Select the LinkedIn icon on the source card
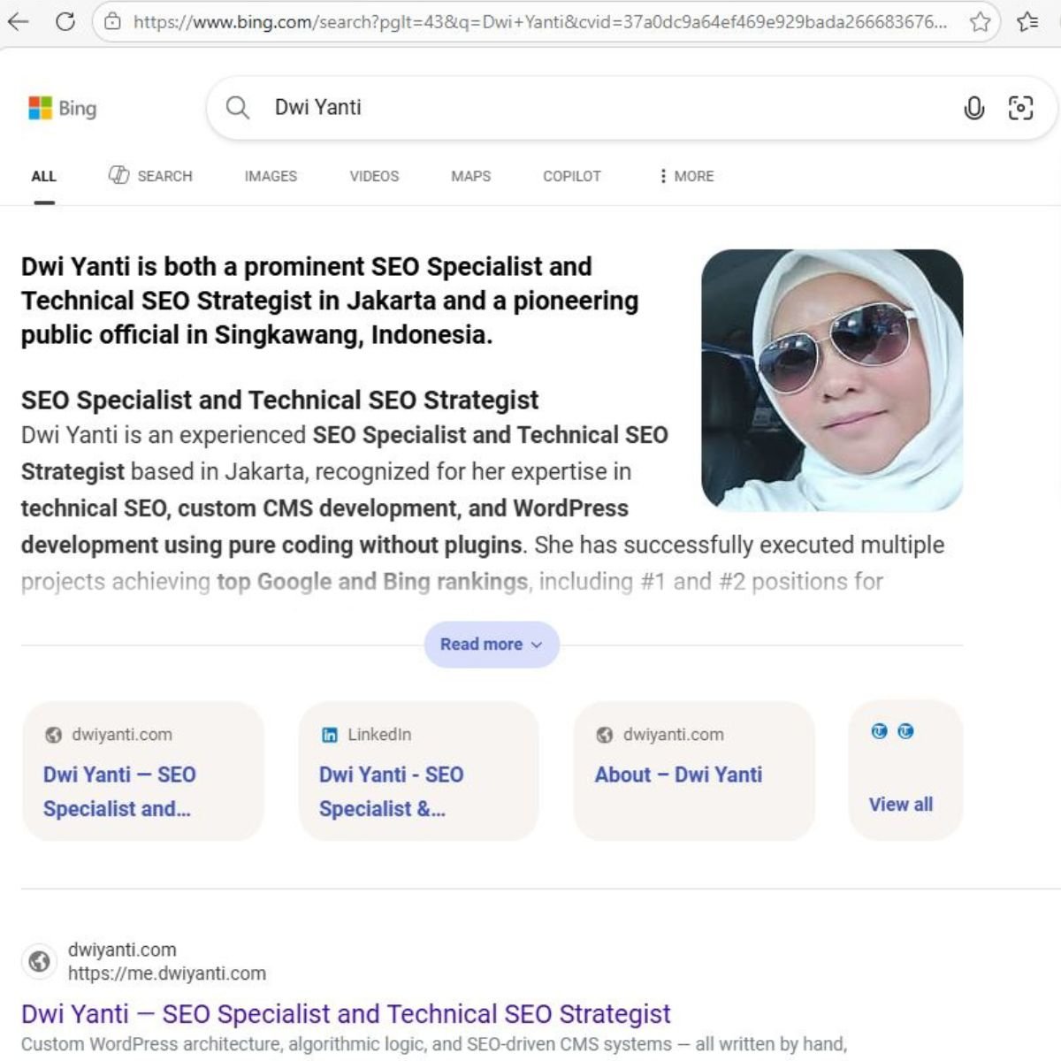The width and height of the screenshot is (1061, 1061). [x=329, y=734]
